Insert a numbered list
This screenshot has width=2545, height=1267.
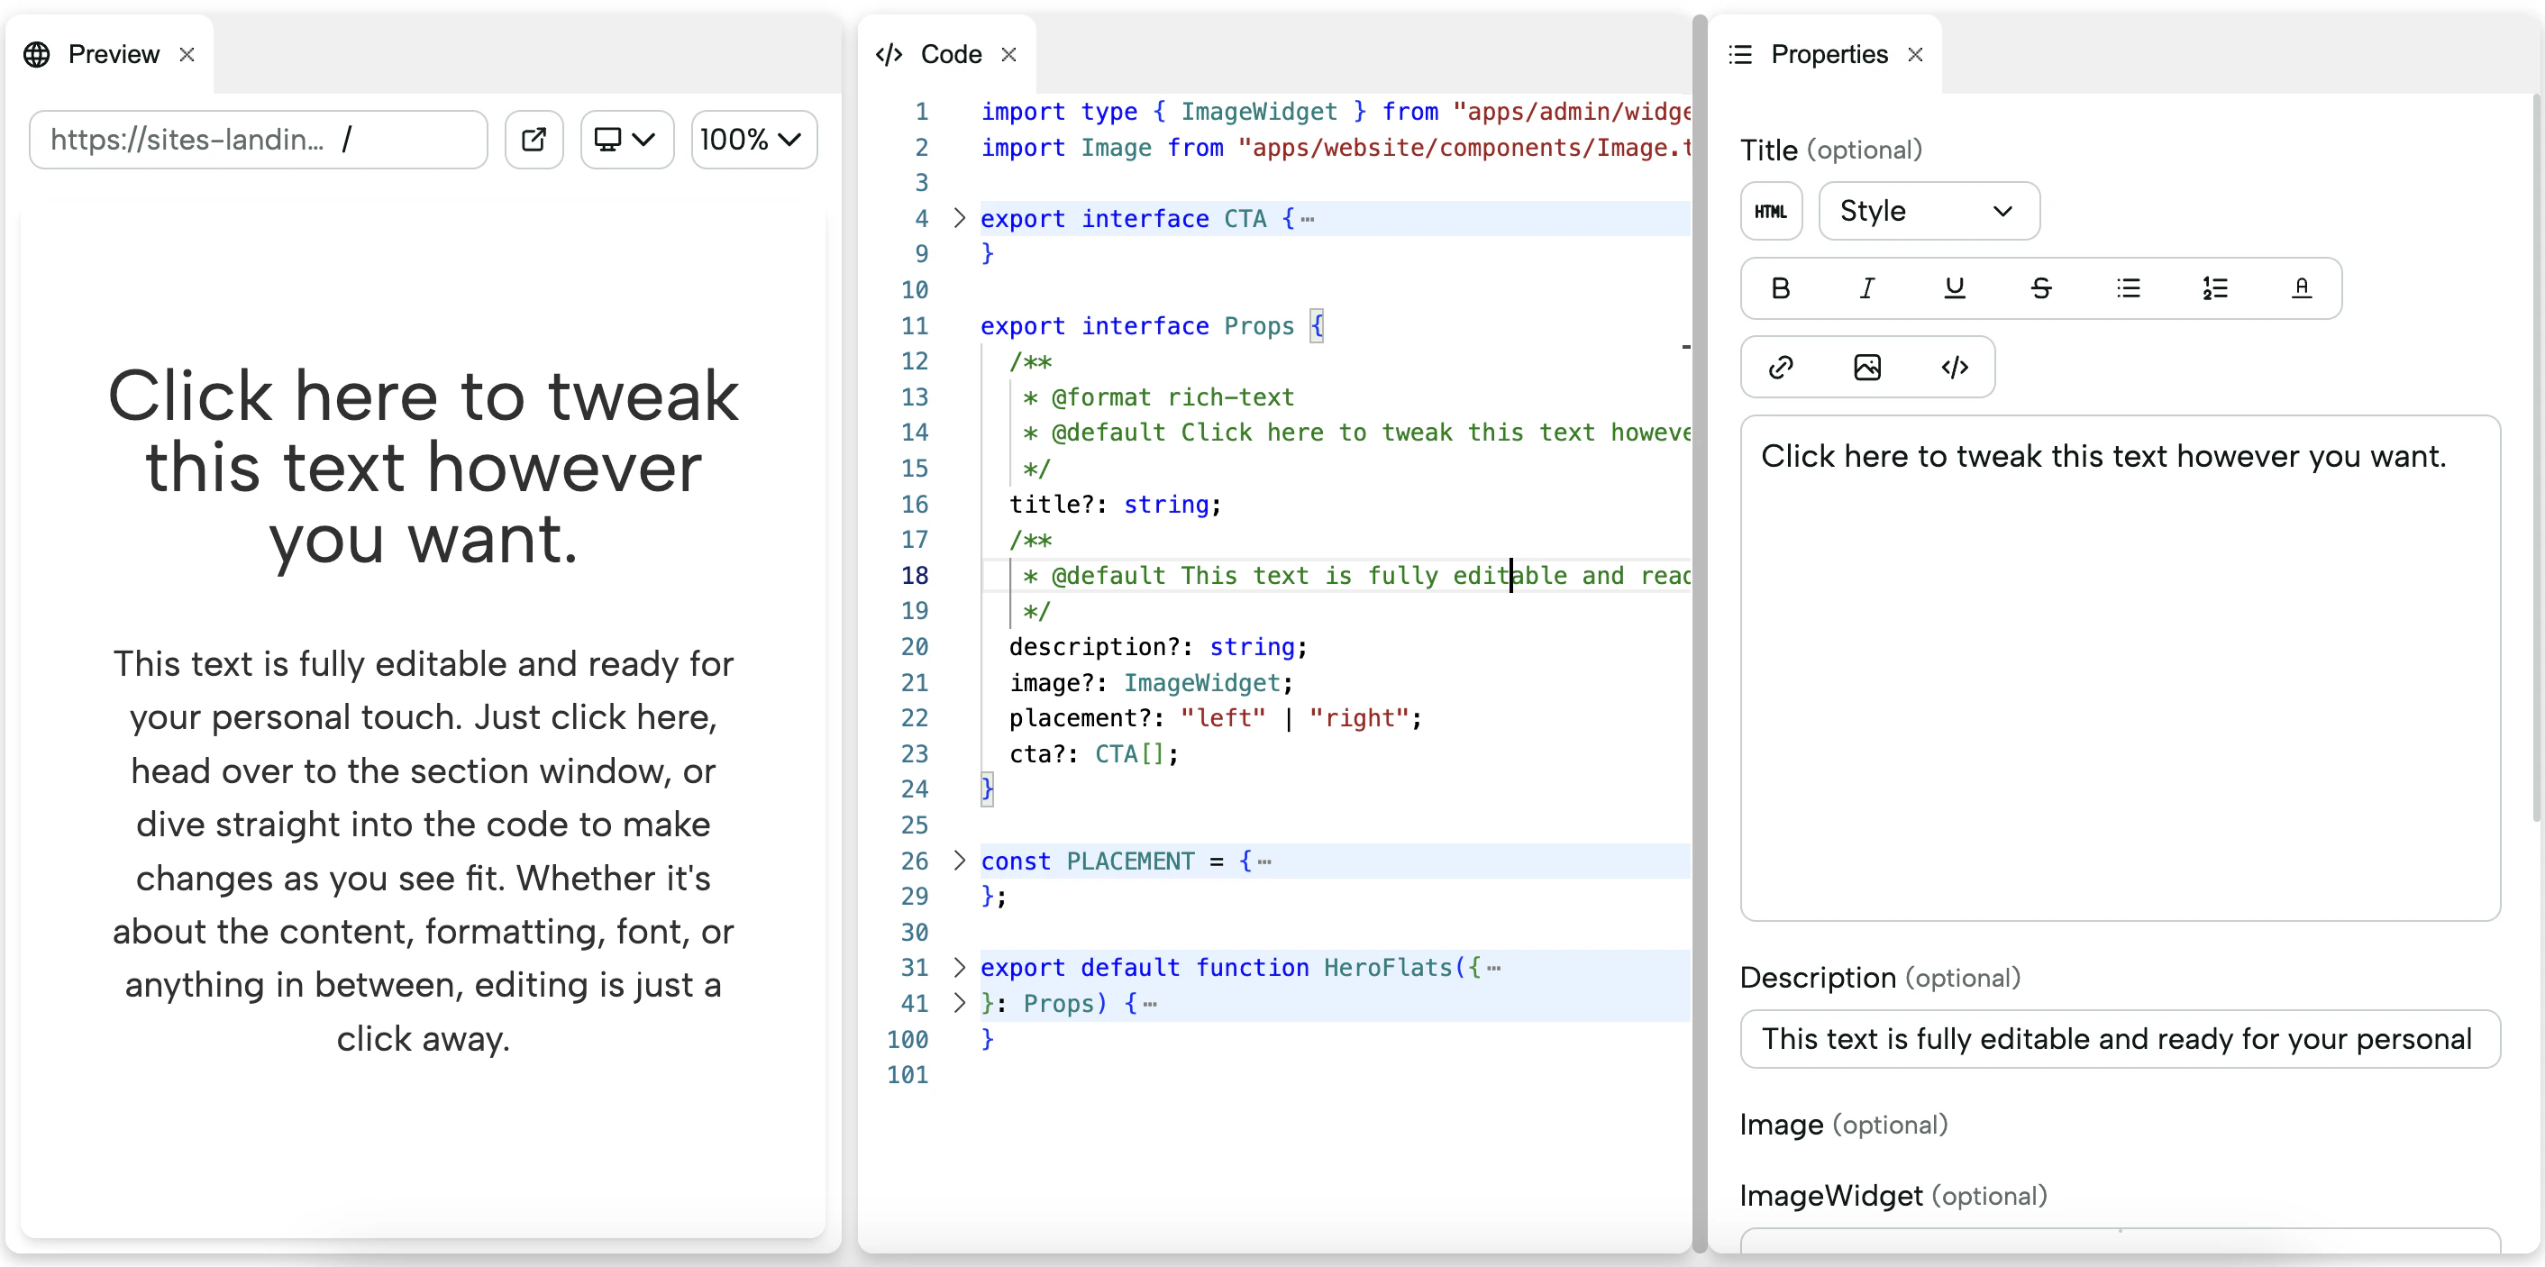pos(2215,288)
